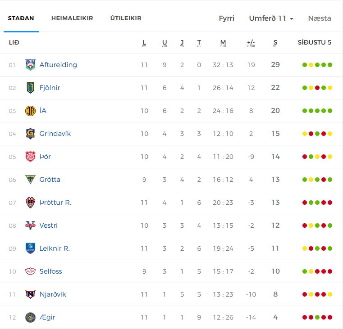Screen dimensions: 343x329
Task: Go to the next round with Næsta
Action: coord(320,18)
